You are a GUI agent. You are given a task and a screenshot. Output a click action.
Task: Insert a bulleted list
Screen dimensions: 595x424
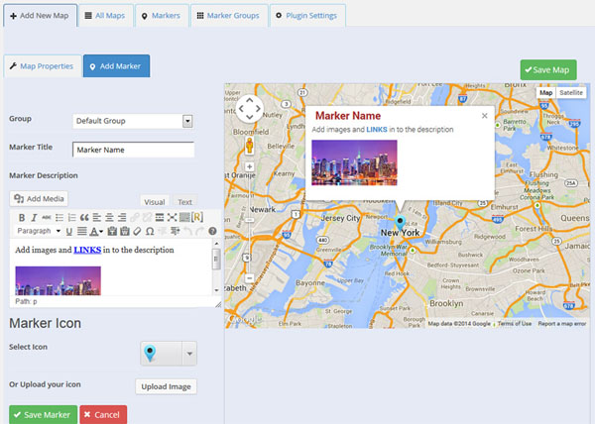(x=59, y=218)
